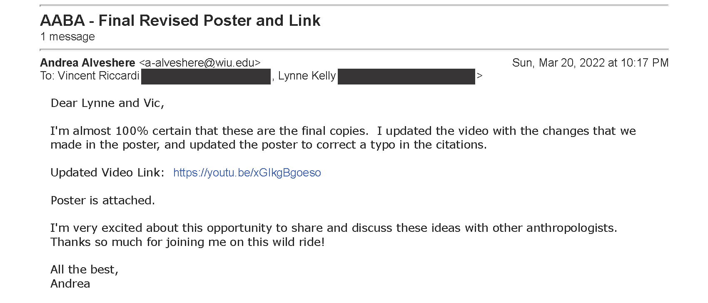Click the 'To:' recipients label
The image size is (708, 303).
click(48, 76)
